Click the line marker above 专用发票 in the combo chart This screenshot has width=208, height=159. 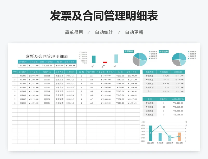[160, 125]
